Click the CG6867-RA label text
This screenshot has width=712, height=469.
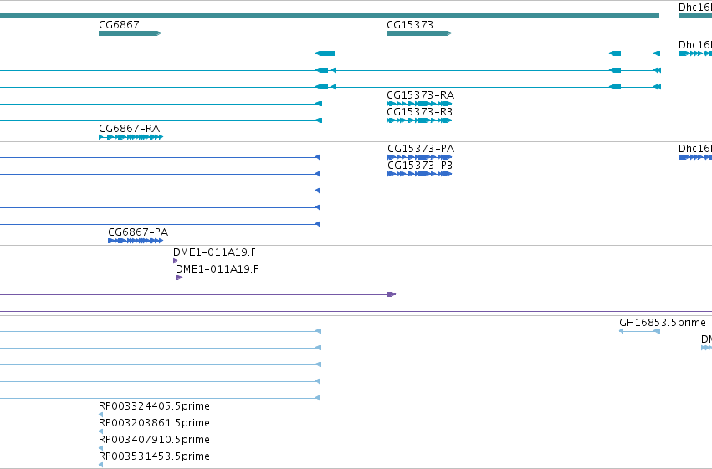point(129,129)
